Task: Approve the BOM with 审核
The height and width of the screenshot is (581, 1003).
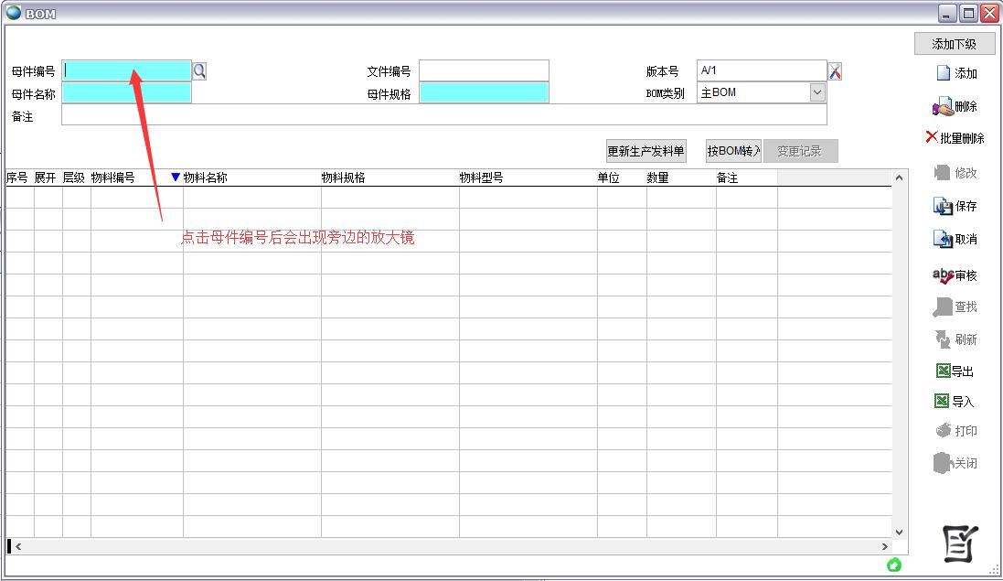Action: tap(943, 275)
